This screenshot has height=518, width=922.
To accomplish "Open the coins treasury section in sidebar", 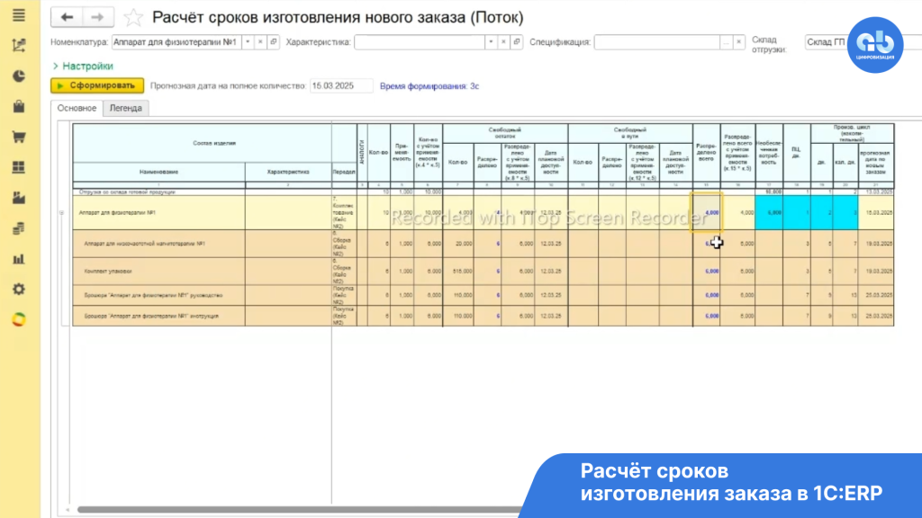I will click(x=19, y=228).
